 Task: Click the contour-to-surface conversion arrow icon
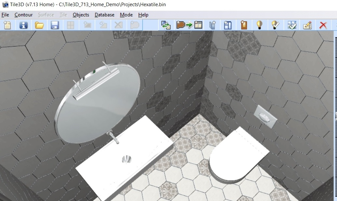click(190, 25)
